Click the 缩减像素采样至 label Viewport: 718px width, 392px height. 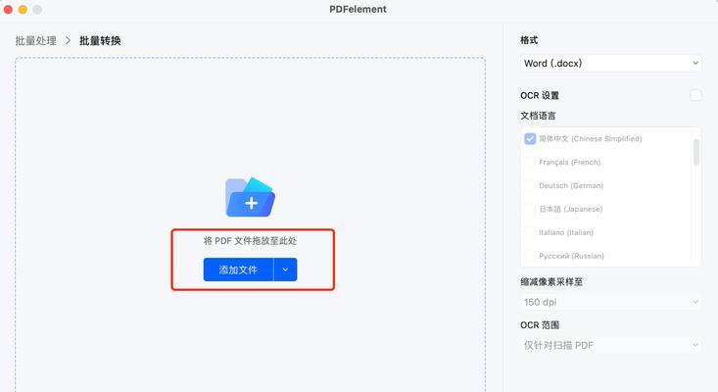point(551,281)
